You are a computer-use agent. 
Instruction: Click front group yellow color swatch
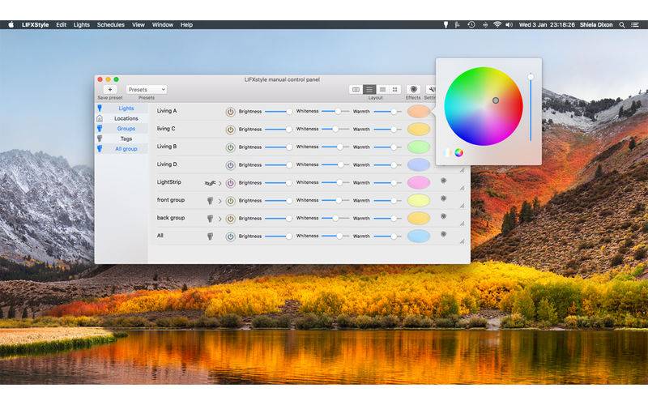pyautogui.click(x=419, y=200)
